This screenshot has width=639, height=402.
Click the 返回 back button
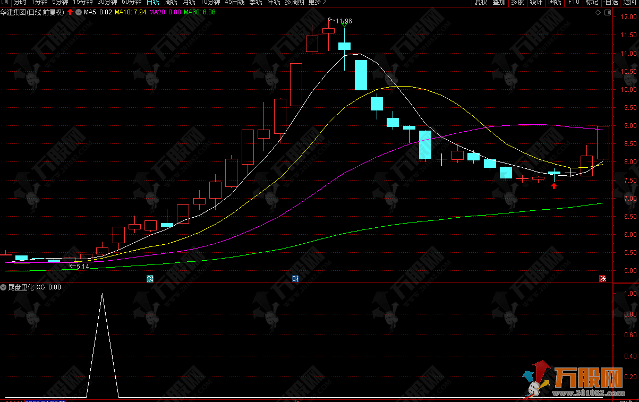coord(630,2)
